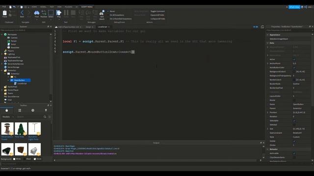The height and width of the screenshot is (176, 314).
Task: Click the BackgroundColor3 color swatch
Action: coord(294,72)
